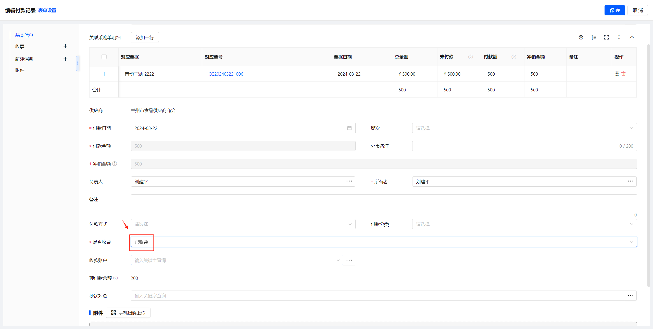Go to 基本信息 section
The width and height of the screenshot is (653, 329).
pos(24,35)
